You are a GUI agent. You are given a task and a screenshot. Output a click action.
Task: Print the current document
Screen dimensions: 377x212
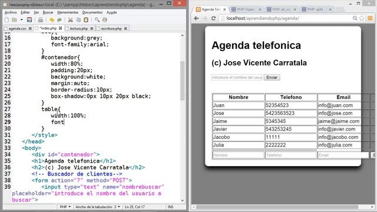(41, 20)
